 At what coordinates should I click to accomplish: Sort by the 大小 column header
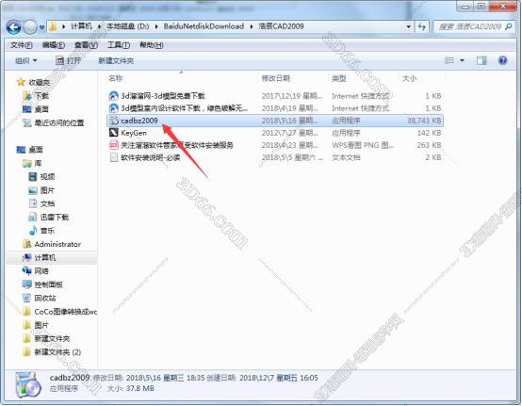pyautogui.click(x=409, y=78)
